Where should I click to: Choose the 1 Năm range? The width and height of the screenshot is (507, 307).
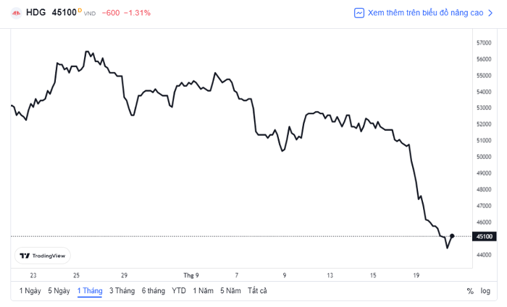[x=203, y=290]
